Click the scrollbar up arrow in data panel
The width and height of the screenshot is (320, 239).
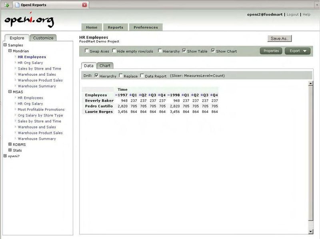pyautogui.click(x=310, y=83)
